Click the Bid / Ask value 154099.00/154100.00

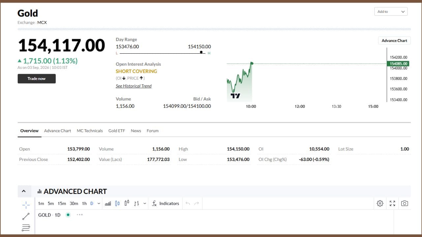[x=187, y=106]
